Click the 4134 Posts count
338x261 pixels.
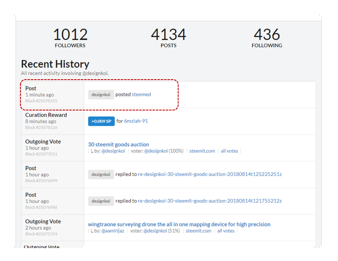coord(168,34)
